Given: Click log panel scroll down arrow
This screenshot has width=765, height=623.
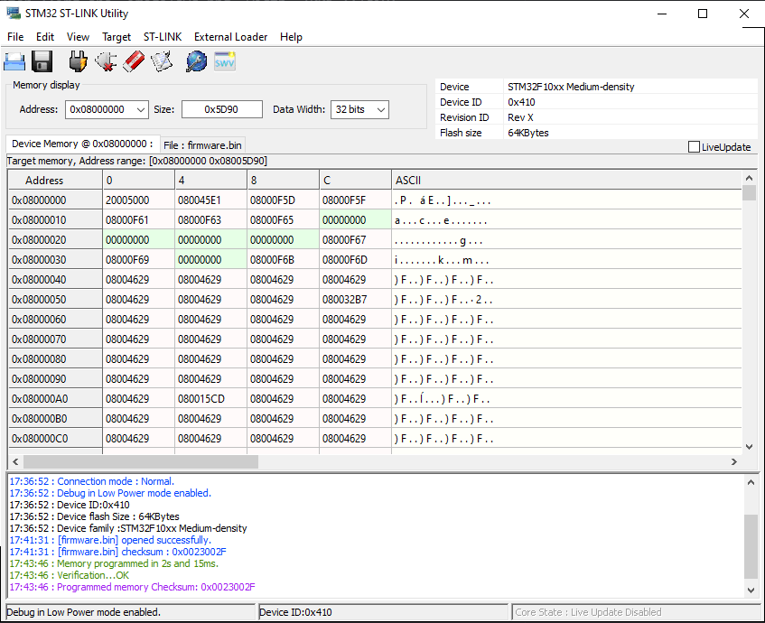Looking at the screenshot, I should click(751, 590).
